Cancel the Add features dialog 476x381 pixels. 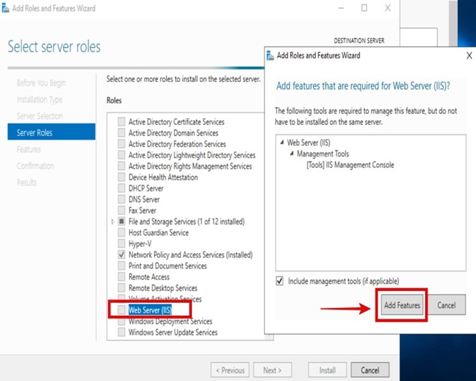(x=446, y=305)
